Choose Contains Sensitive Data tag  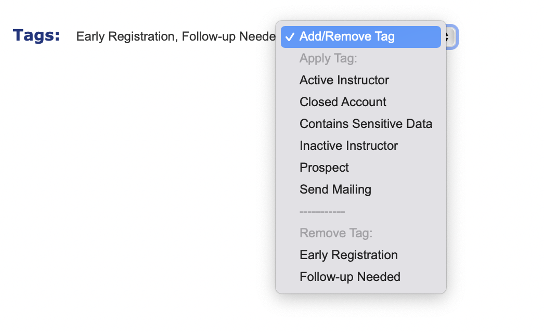366,124
